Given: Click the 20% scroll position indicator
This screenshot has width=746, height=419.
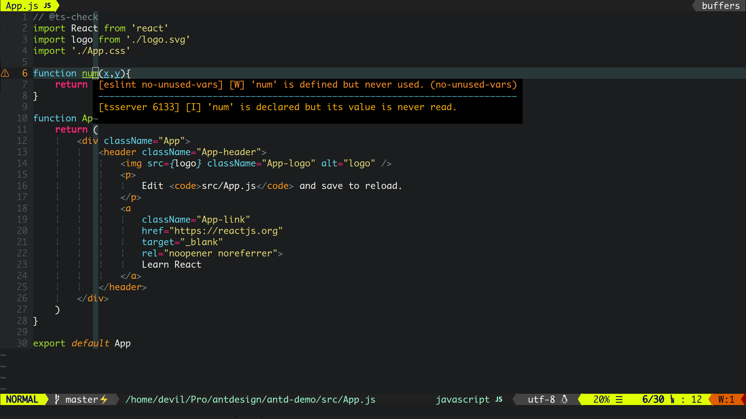Looking at the screenshot, I should [x=601, y=399].
